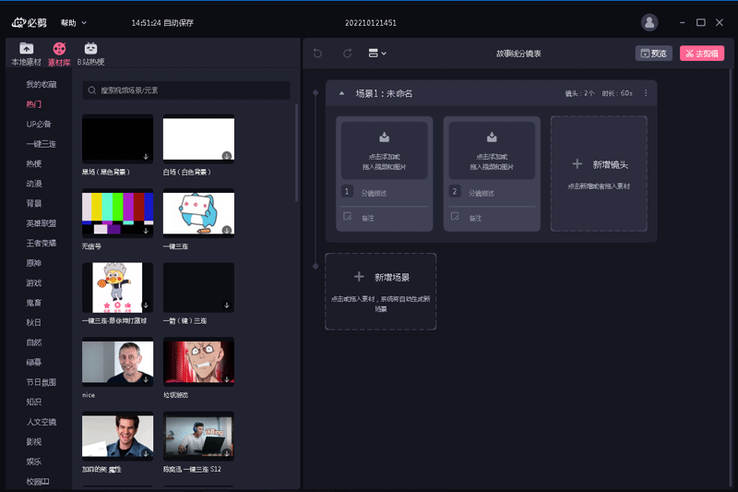Screen dimensions: 738x492
Task: Select the 英雄联盟 category
Action: coord(41,223)
